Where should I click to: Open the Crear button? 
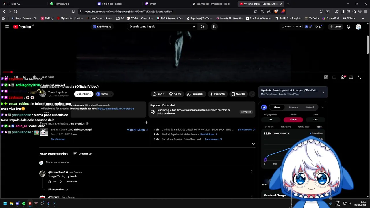point(335,27)
